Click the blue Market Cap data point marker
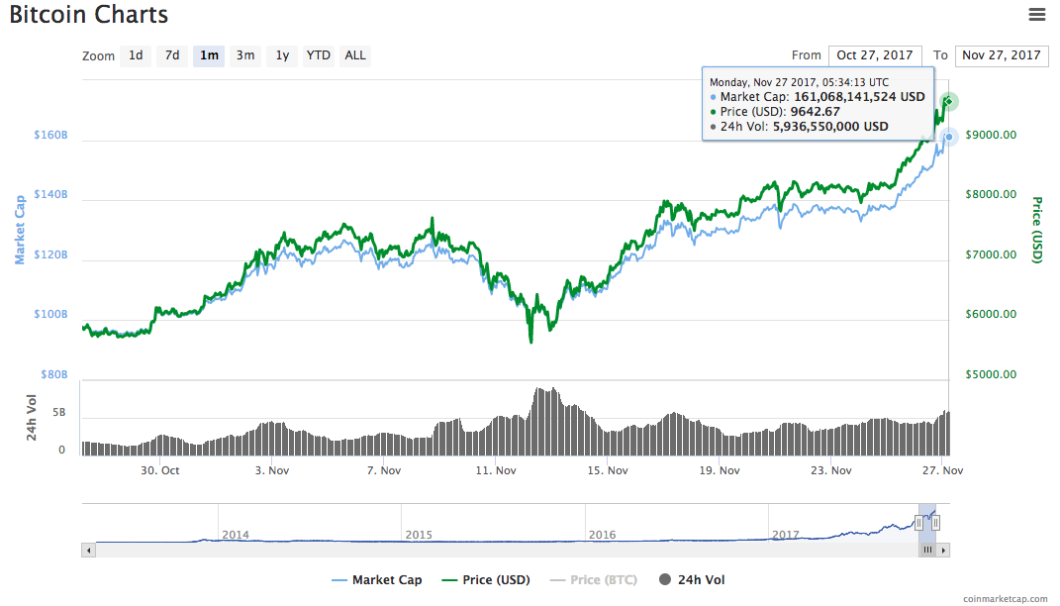The image size is (1060, 606). pos(949,138)
